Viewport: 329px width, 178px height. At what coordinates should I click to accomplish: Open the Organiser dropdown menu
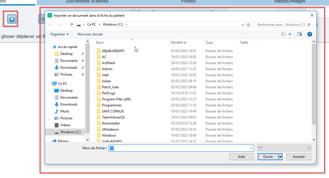coord(59,34)
